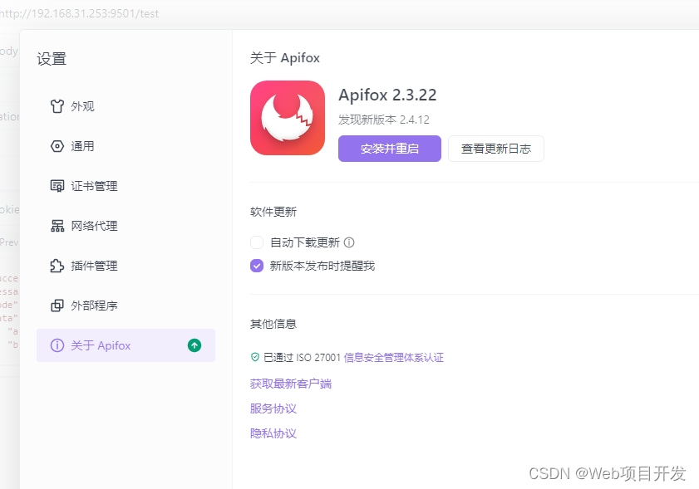Click the overlapping squares icon beside 外部程序
The width and height of the screenshot is (699, 489).
[x=57, y=306]
